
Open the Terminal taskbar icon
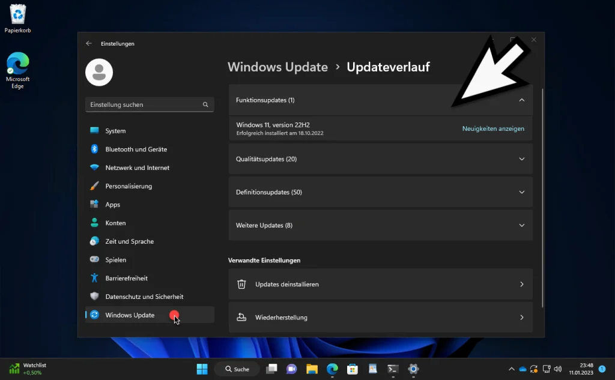point(393,369)
